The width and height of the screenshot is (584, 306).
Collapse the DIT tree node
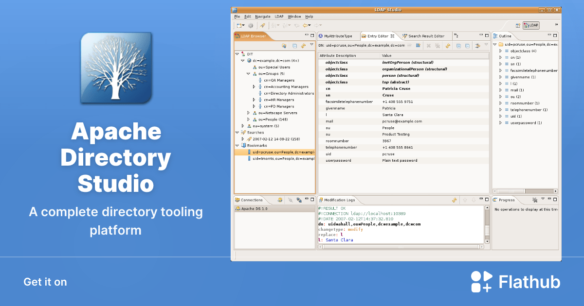237,54
